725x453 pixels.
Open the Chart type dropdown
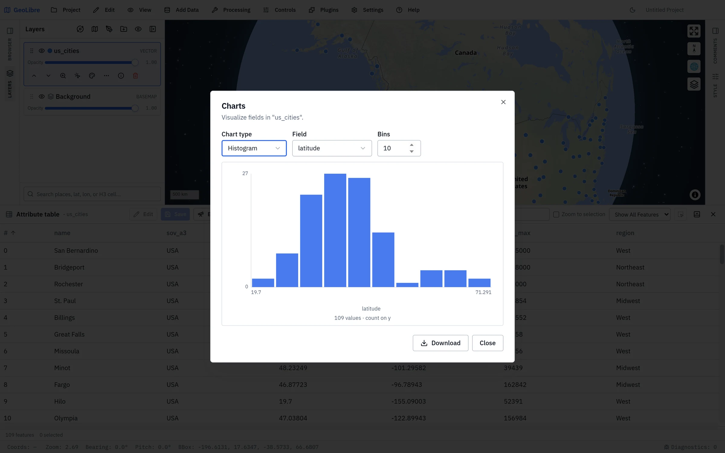coord(254,148)
